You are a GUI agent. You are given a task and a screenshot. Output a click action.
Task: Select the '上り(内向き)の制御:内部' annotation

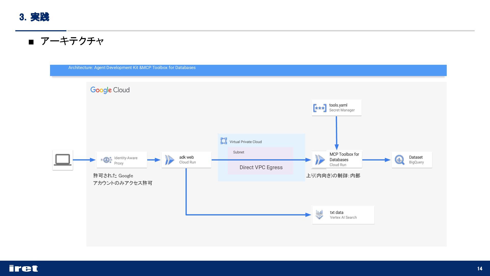coord(333,176)
